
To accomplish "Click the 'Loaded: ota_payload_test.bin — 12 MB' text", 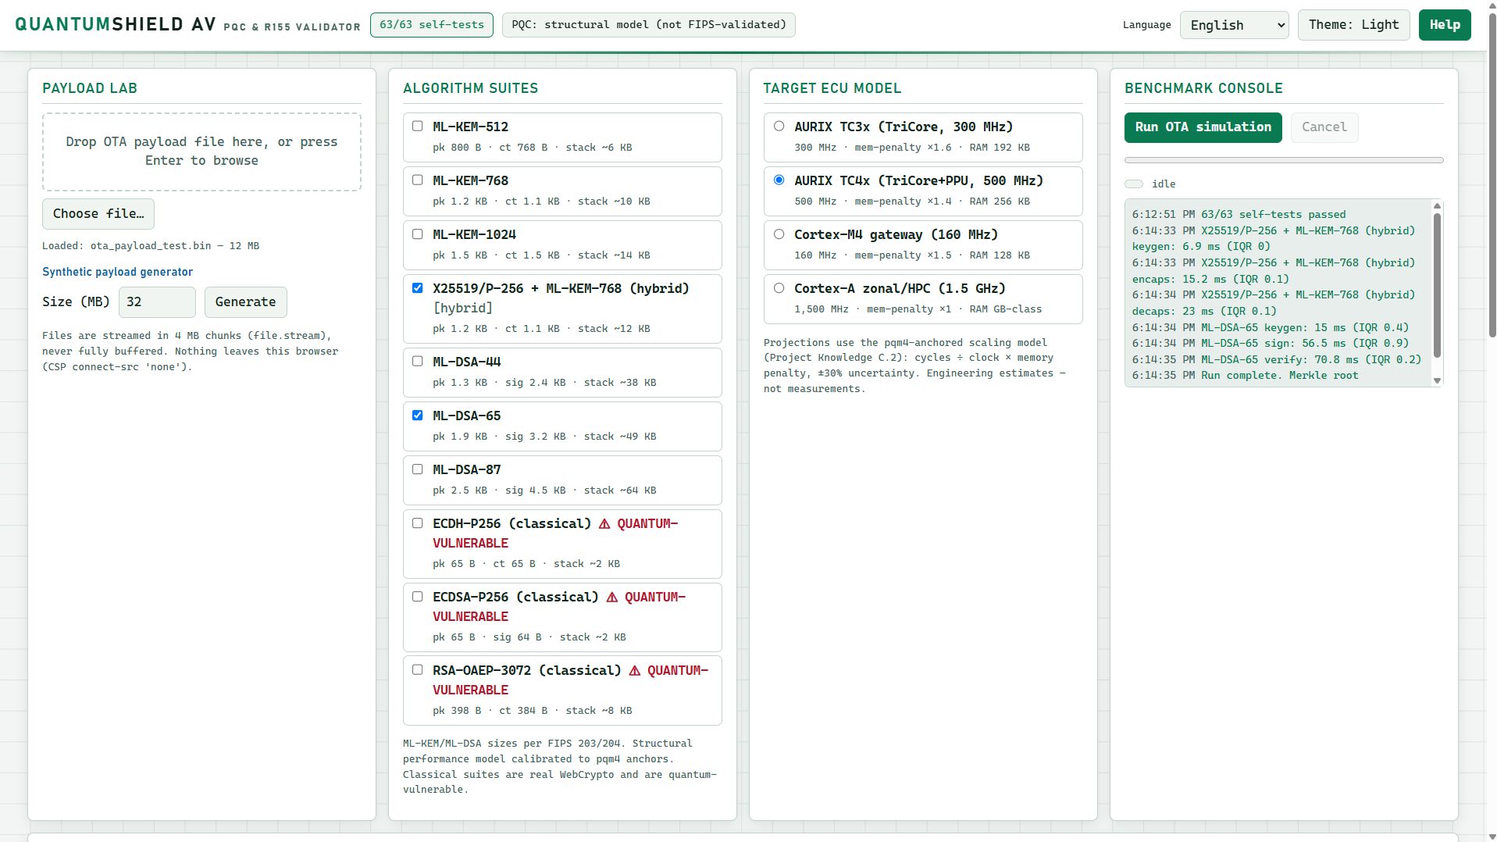I will pyautogui.click(x=151, y=246).
